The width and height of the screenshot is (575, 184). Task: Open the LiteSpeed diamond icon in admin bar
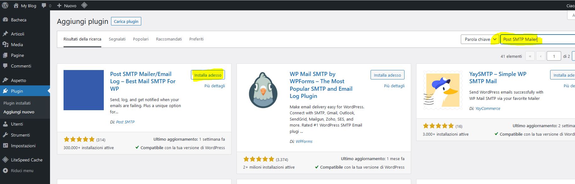click(84, 5)
